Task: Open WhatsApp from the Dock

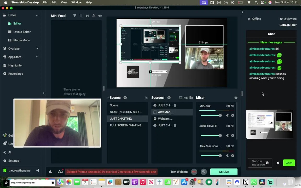Action: pyautogui.click(x=254, y=182)
